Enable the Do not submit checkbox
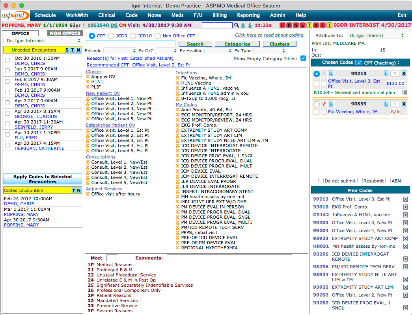Screen dimensions: 412x315 pos(321,181)
